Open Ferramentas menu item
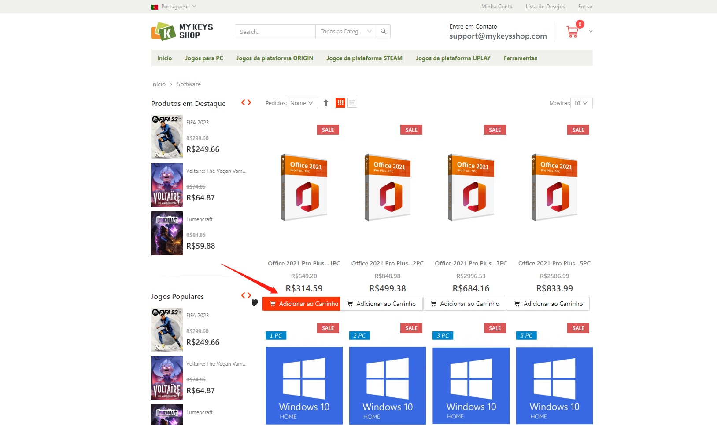 tap(521, 58)
